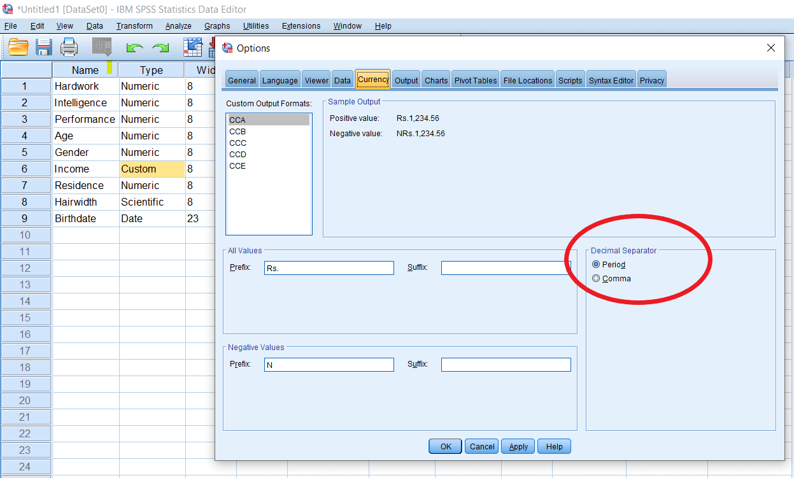
Task: Click the Print icon in toolbar
Action: tap(69, 48)
